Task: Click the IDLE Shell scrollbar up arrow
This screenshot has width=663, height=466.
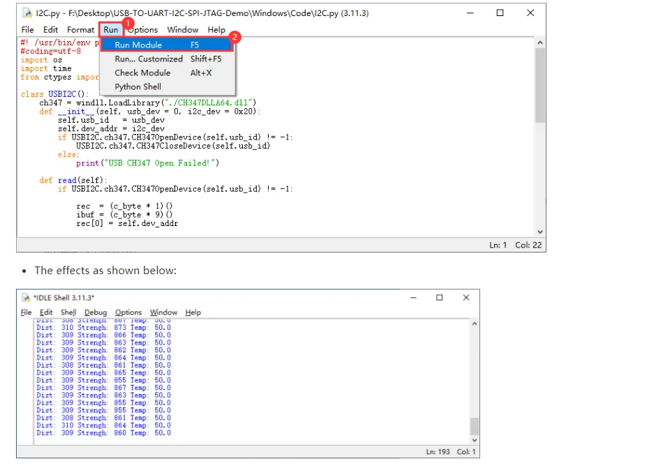Action: tap(475, 324)
